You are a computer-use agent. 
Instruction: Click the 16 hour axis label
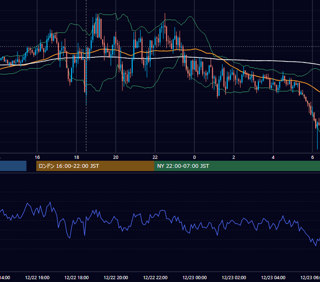coord(37,157)
